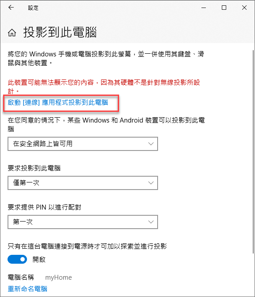Go back with the arrow beside 設定

(x=11, y=8)
